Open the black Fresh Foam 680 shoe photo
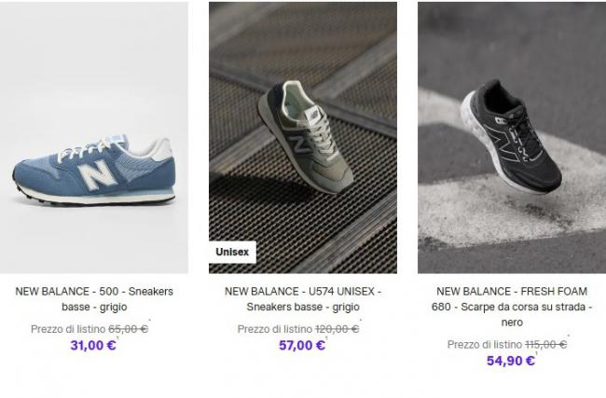Viewport: 606px width, 398px height. coord(512,138)
